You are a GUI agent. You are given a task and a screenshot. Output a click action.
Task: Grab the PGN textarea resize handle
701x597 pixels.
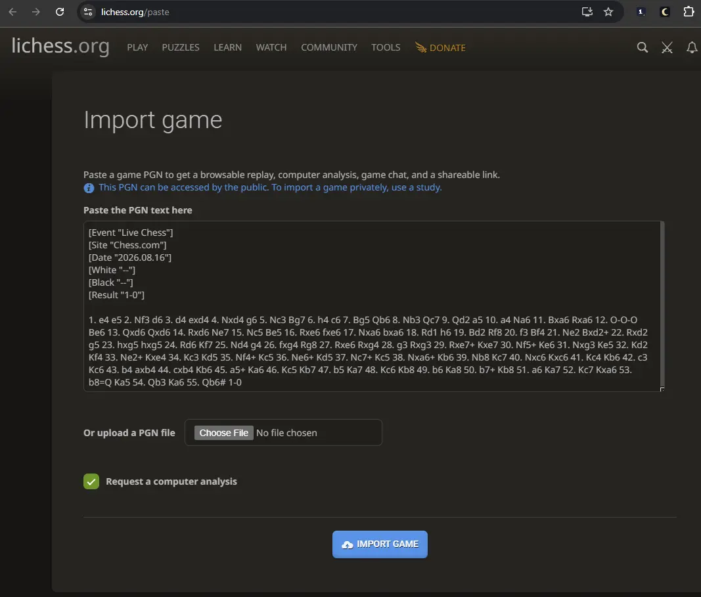662,389
